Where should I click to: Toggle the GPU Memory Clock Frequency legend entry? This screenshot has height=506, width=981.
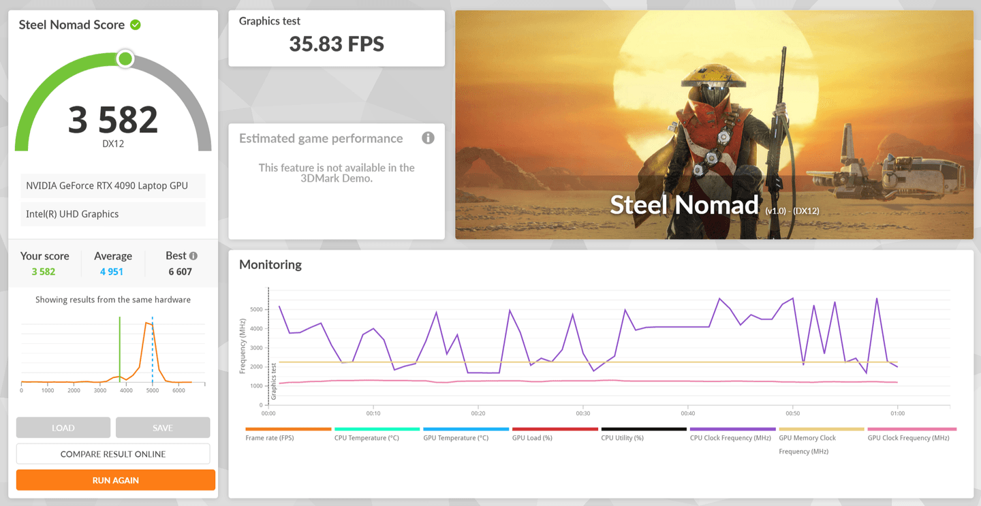coord(822,441)
